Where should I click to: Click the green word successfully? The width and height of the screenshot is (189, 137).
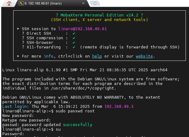(78, 125)
